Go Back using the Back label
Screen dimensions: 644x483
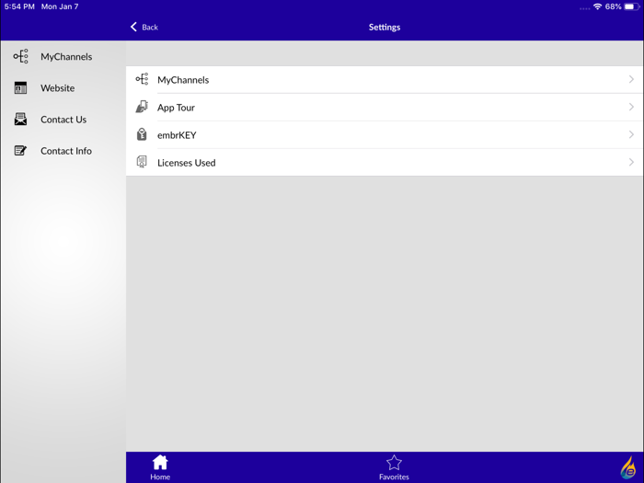[x=150, y=27]
